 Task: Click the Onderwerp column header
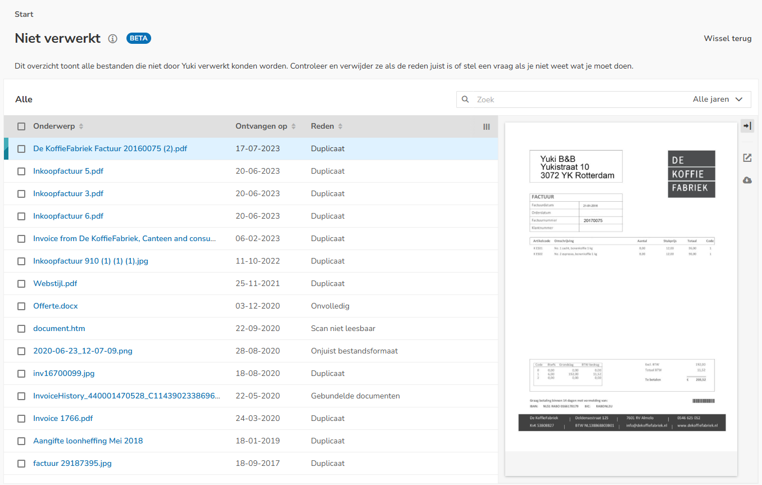tap(54, 126)
